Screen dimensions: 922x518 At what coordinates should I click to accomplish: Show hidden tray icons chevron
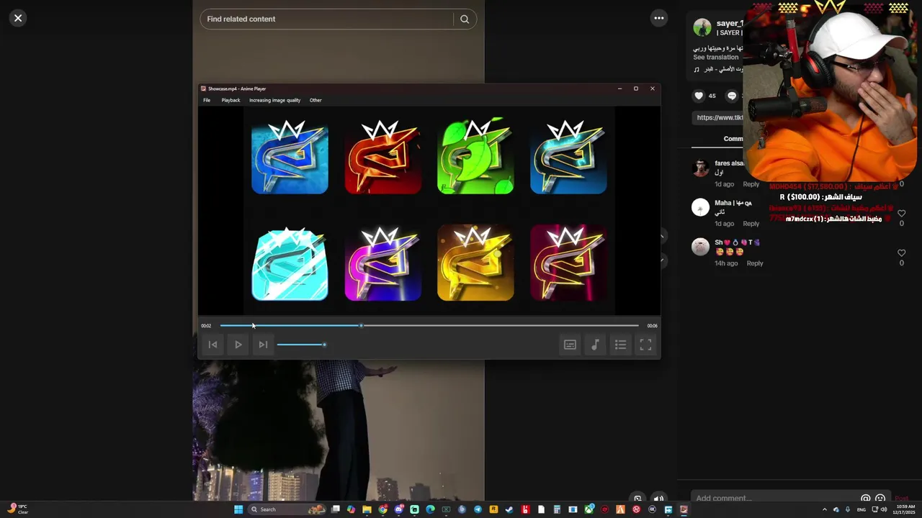pyautogui.click(x=825, y=509)
